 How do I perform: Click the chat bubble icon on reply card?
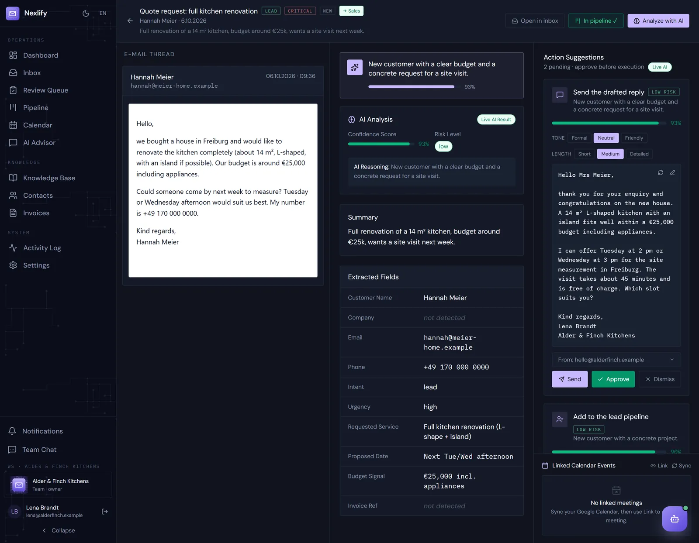pos(560,95)
